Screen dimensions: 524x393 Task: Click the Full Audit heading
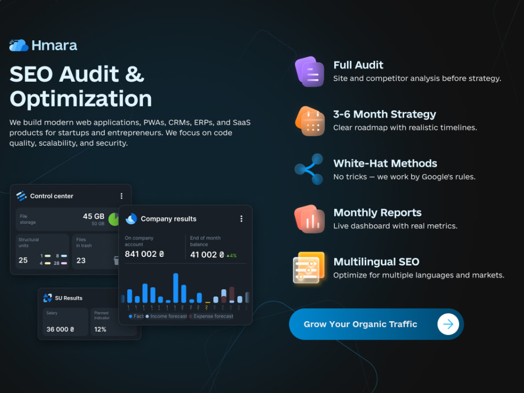click(358, 65)
